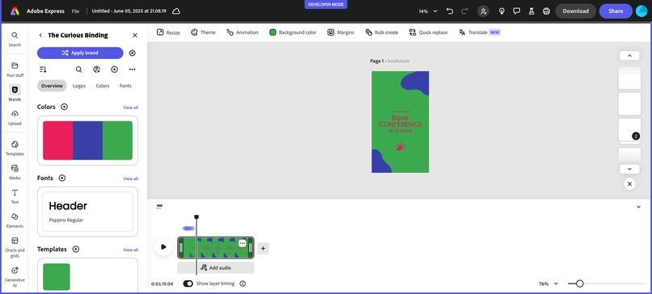Viewport: 652px width, 294px height.
Task: Open invite collaborators icon
Action: point(483,11)
